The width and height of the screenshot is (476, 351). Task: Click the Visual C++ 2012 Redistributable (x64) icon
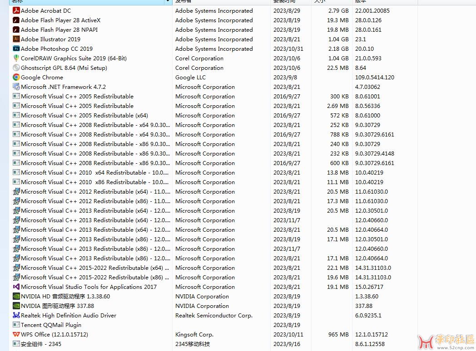point(16,191)
